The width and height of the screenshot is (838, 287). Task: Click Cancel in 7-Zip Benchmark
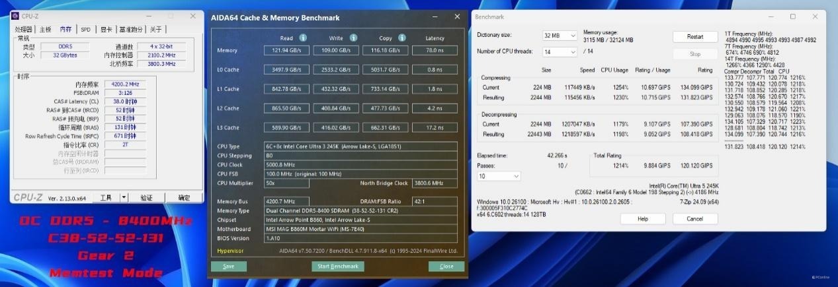[694, 218]
